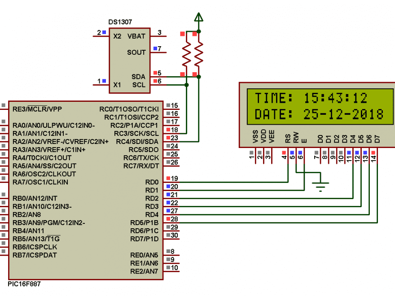Viewport: 395px width, 296px height.
Task: Click the power terminal arrow symbol
Action: point(198,17)
